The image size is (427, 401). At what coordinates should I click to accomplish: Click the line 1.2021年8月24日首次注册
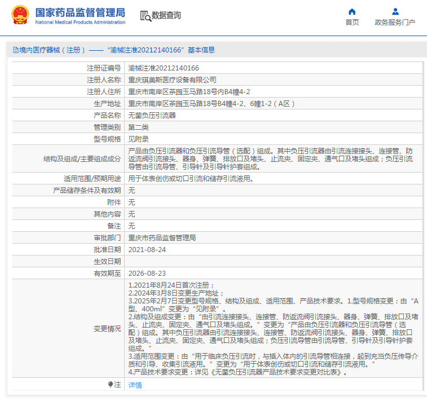pos(171,285)
